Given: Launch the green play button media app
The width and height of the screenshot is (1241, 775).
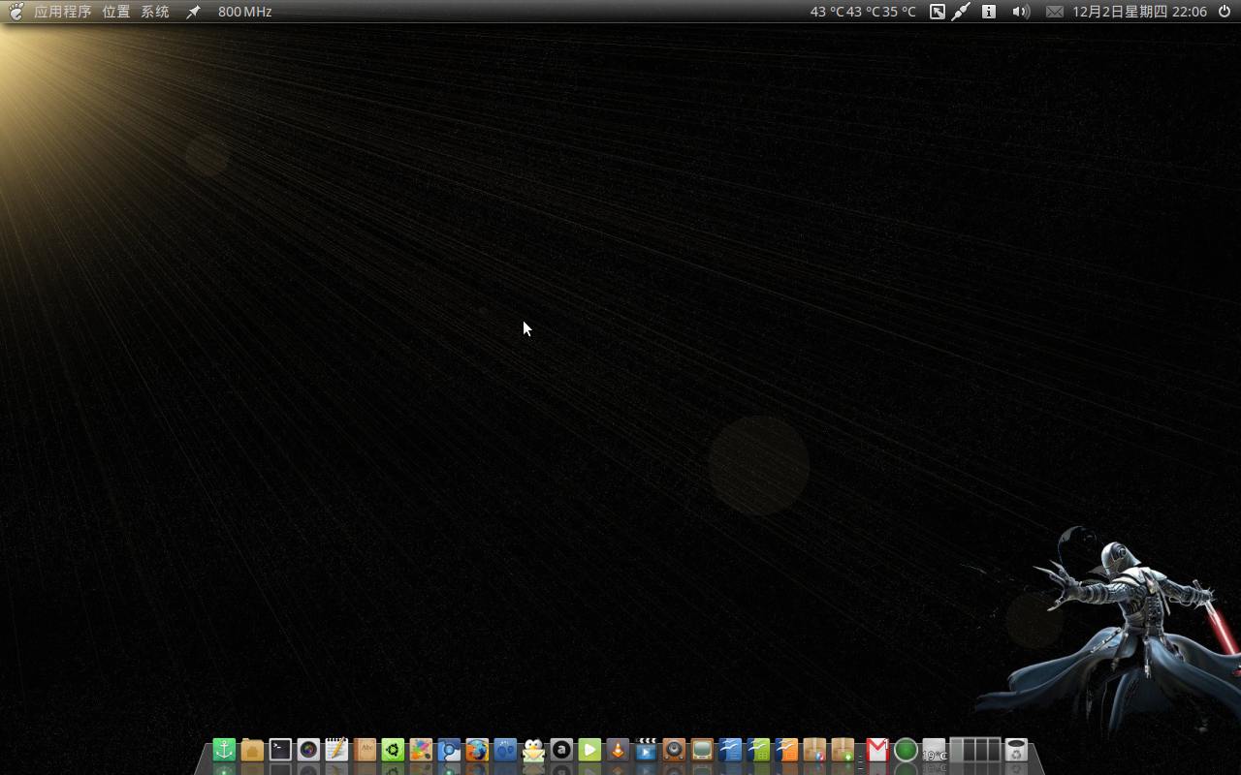Looking at the screenshot, I should (589, 750).
